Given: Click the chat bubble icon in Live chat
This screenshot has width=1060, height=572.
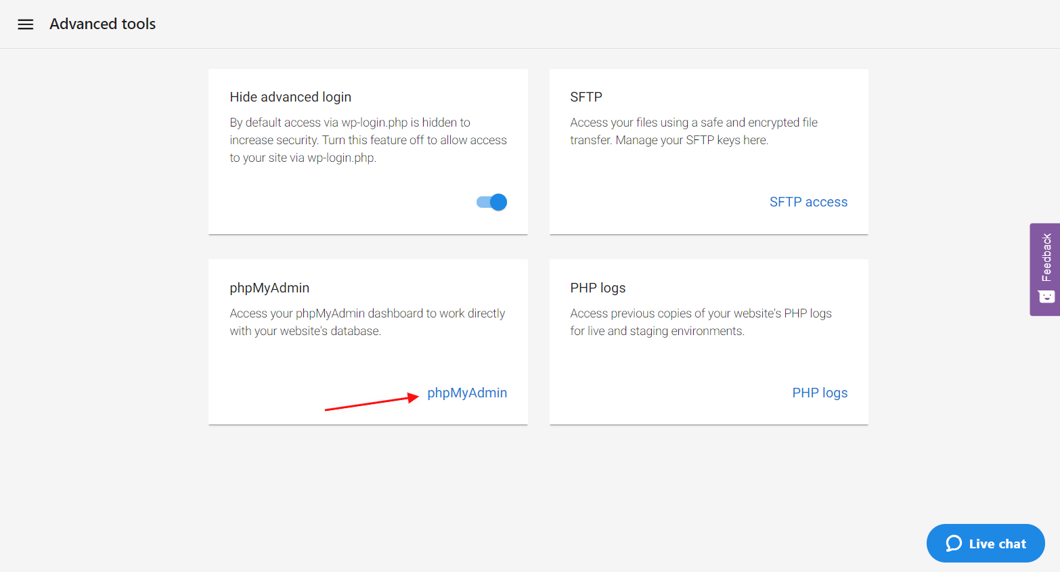Looking at the screenshot, I should 954,543.
